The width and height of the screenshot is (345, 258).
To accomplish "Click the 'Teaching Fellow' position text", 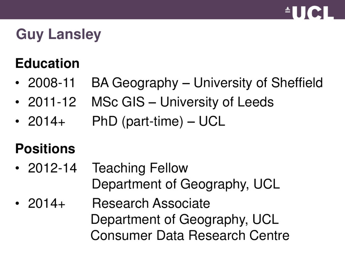I will tap(140, 168).
